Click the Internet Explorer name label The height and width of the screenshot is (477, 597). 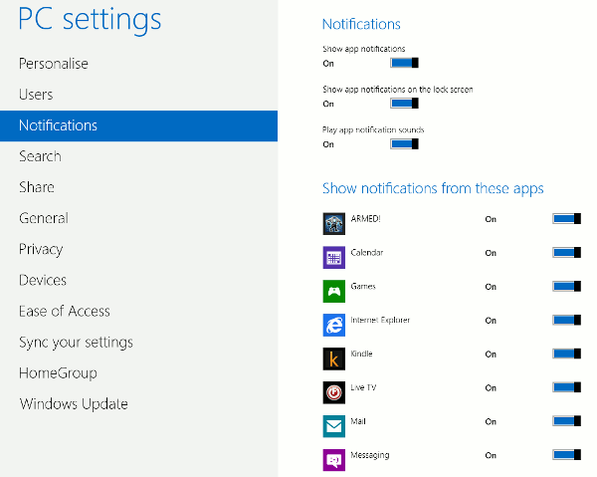380,320
